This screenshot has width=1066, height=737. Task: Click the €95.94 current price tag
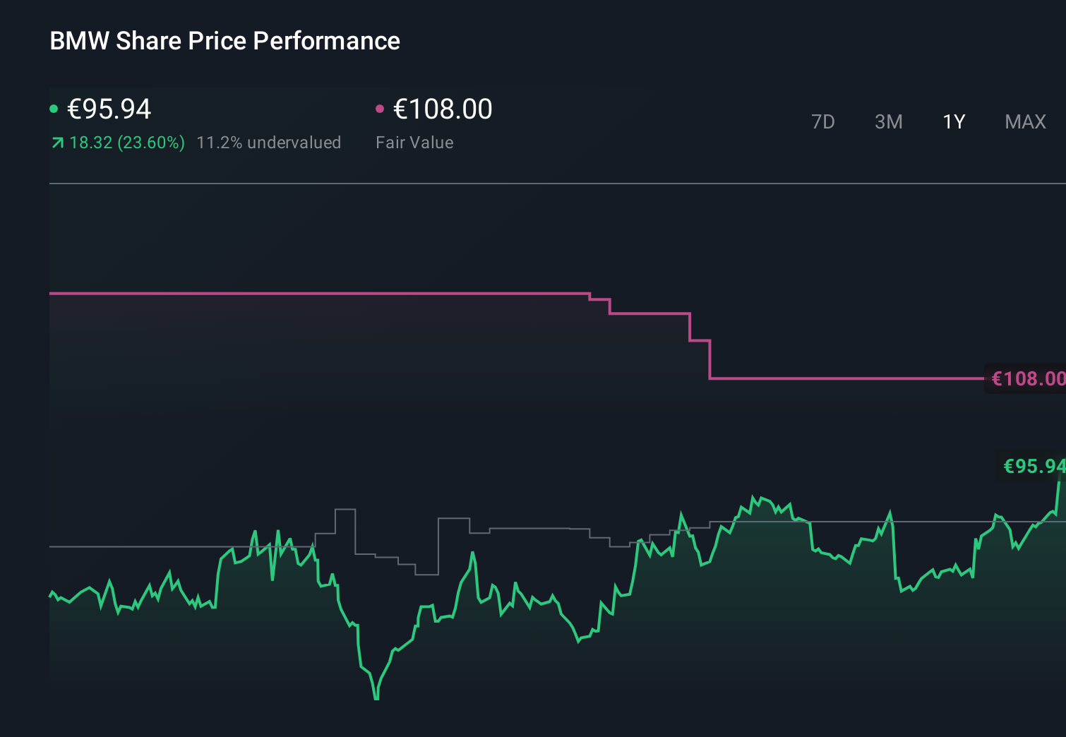coord(1034,466)
